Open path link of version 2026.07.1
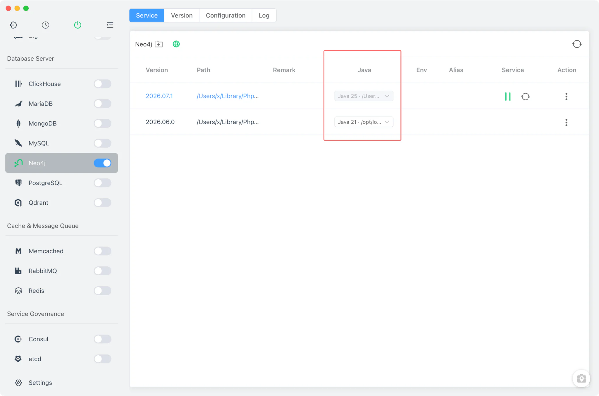Image resolution: width=599 pixels, height=396 pixels. tap(228, 96)
